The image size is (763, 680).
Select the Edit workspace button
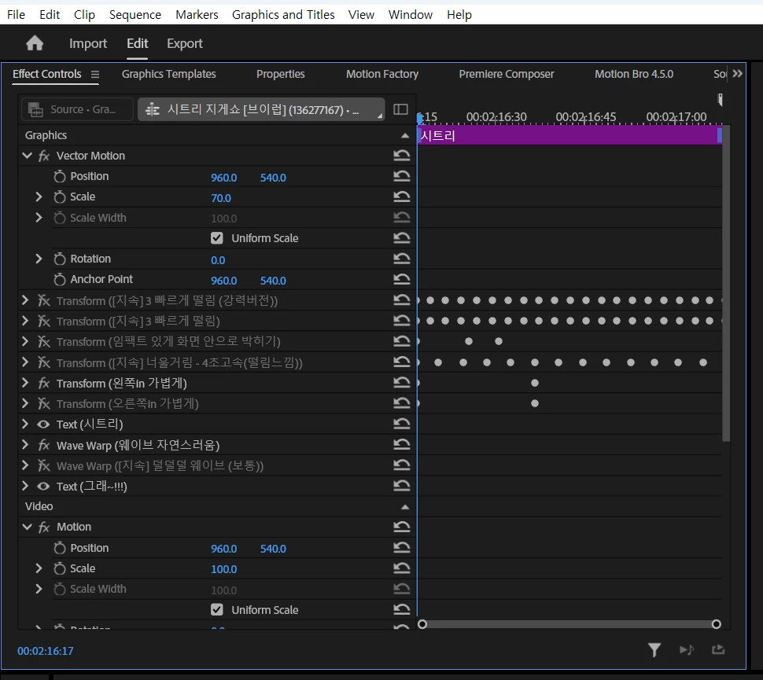tap(137, 44)
